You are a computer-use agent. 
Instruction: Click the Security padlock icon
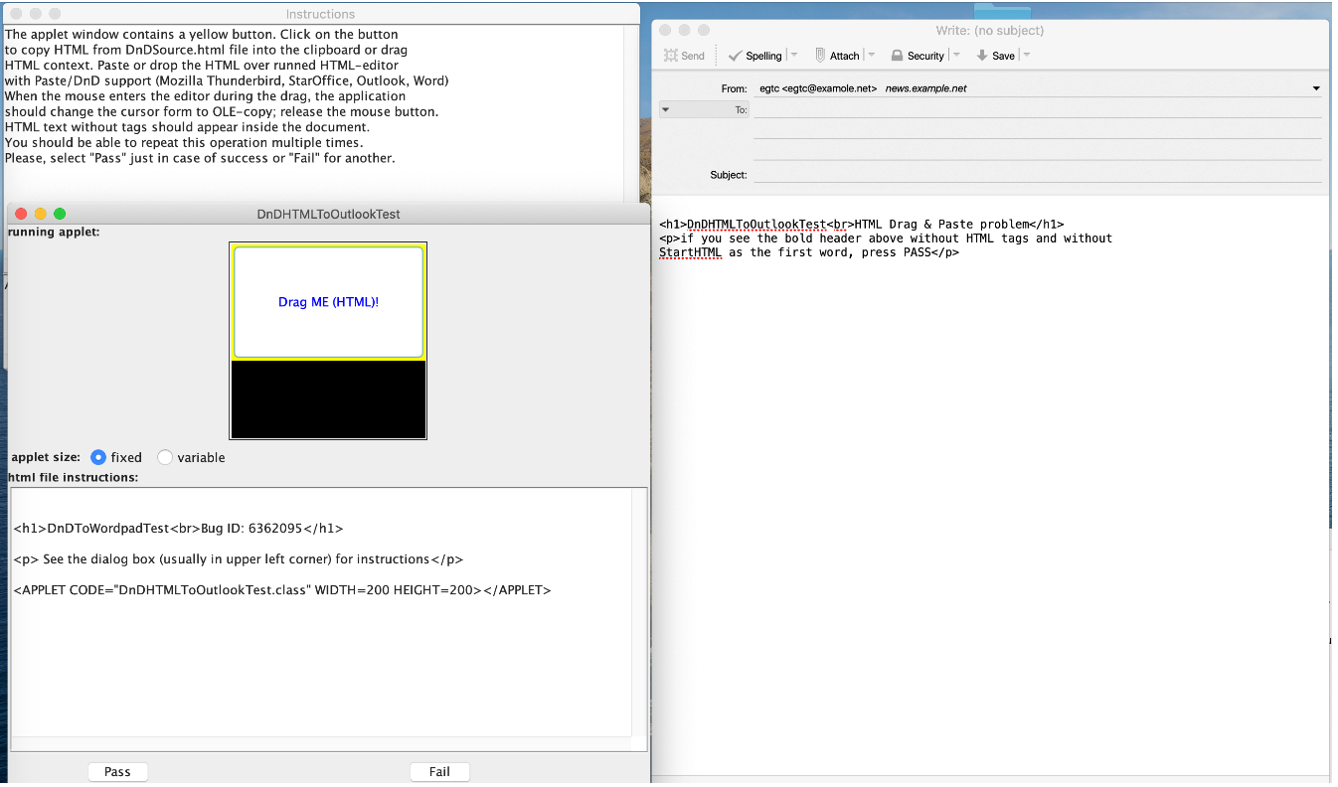coord(897,56)
